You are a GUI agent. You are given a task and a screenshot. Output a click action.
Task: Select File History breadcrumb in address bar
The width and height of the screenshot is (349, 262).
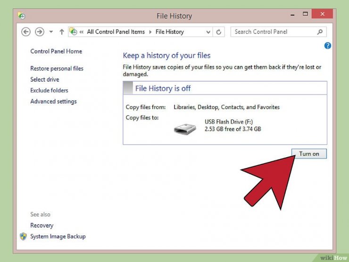click(169, 32)
